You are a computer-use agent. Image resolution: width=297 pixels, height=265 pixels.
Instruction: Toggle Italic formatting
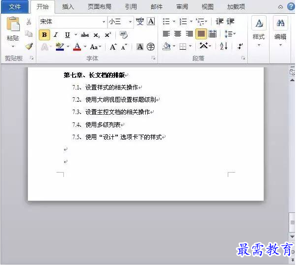[56, 35]
